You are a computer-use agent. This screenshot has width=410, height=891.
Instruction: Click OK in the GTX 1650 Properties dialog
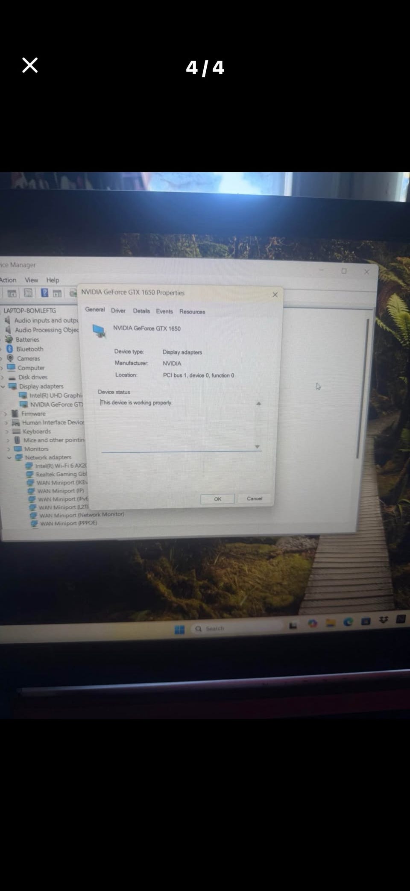click(x=218, y=499)
